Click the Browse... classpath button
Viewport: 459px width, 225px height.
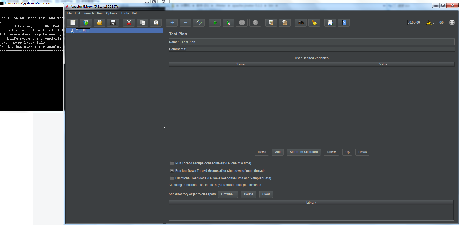[228, 194]
